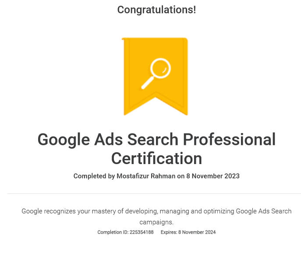Viewport: 301px width, 280px height.
Task: Click the "Expires:" label
Action: (169, 232)
